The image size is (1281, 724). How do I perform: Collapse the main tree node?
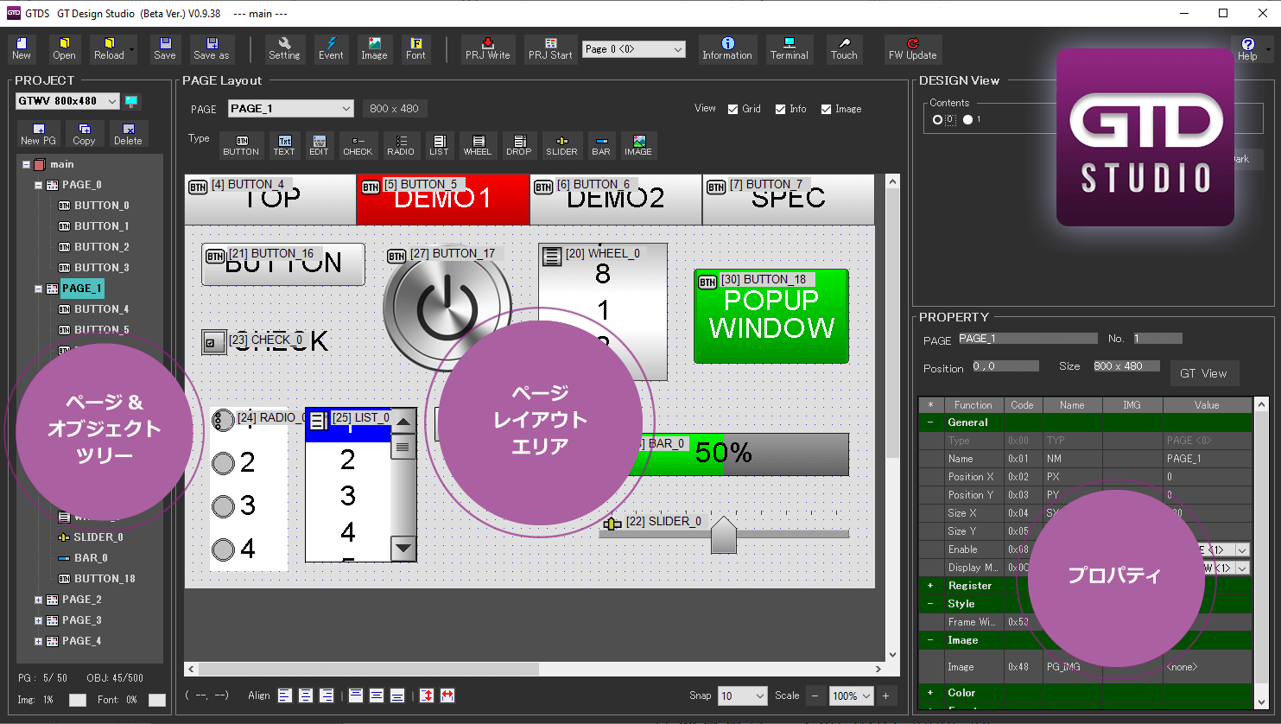tap(27, 164)
